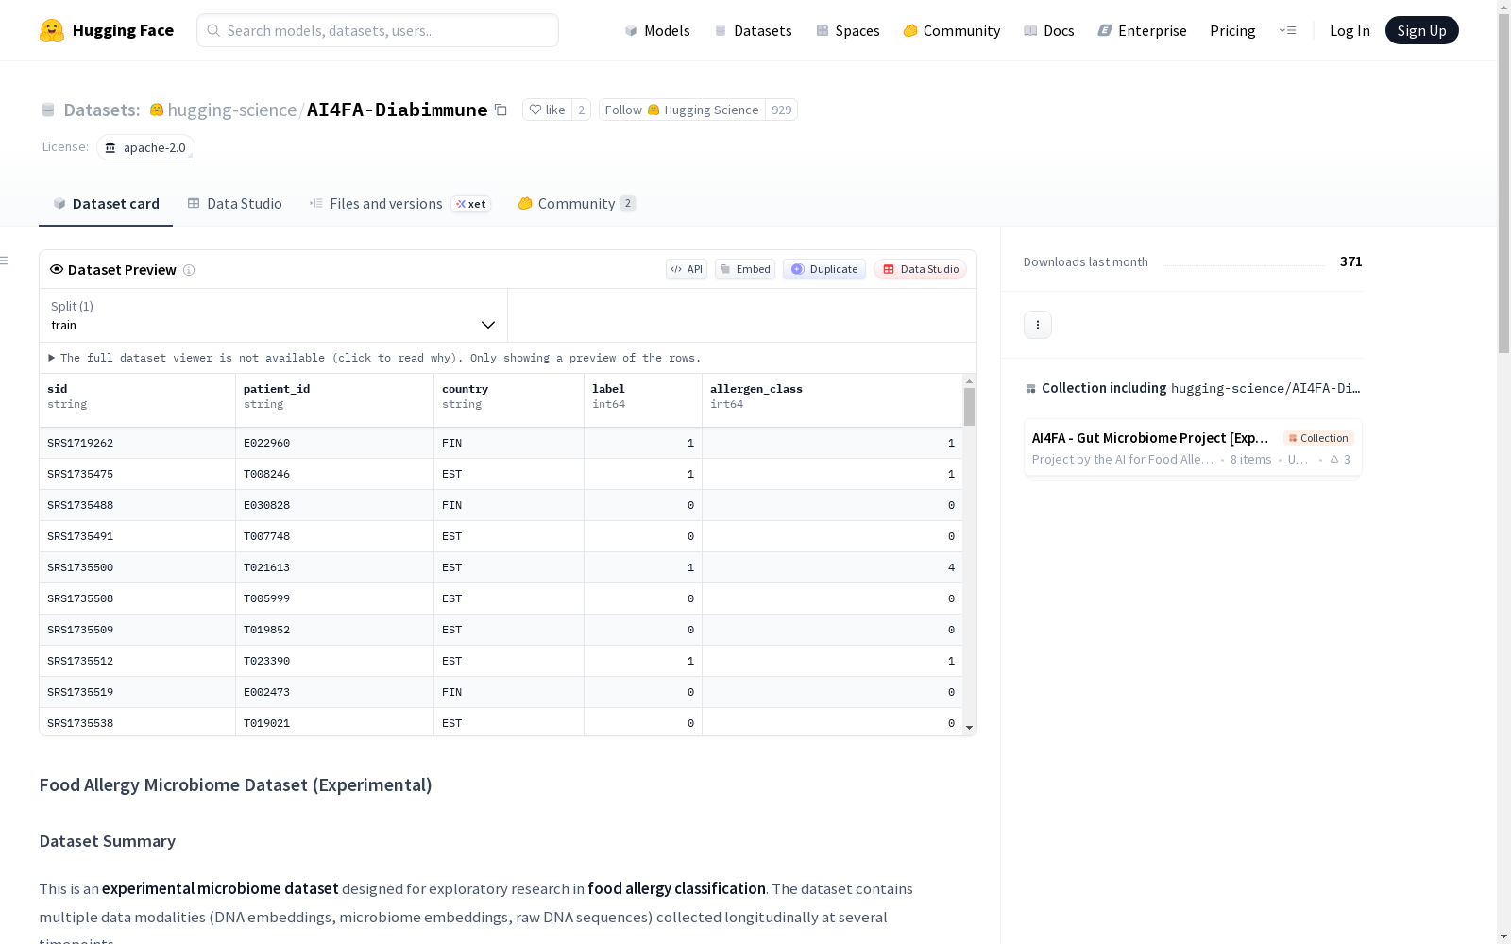Select patient ID cell T005999
Viewport: 1511px width, 944px height.
[334, 598]
